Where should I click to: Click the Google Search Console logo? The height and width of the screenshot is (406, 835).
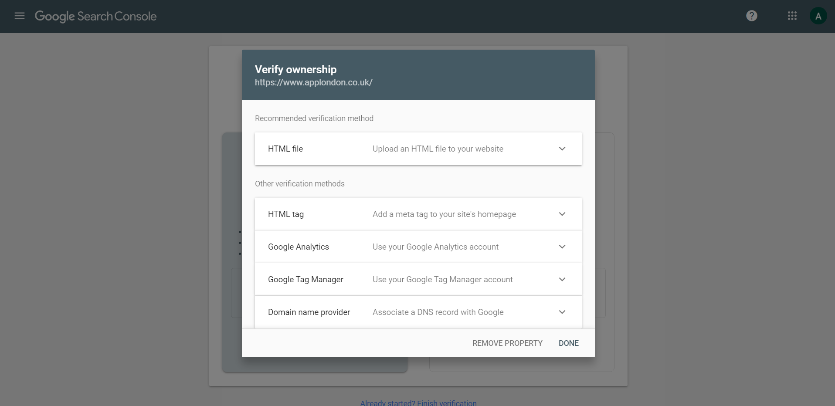(x=95, y=16)
